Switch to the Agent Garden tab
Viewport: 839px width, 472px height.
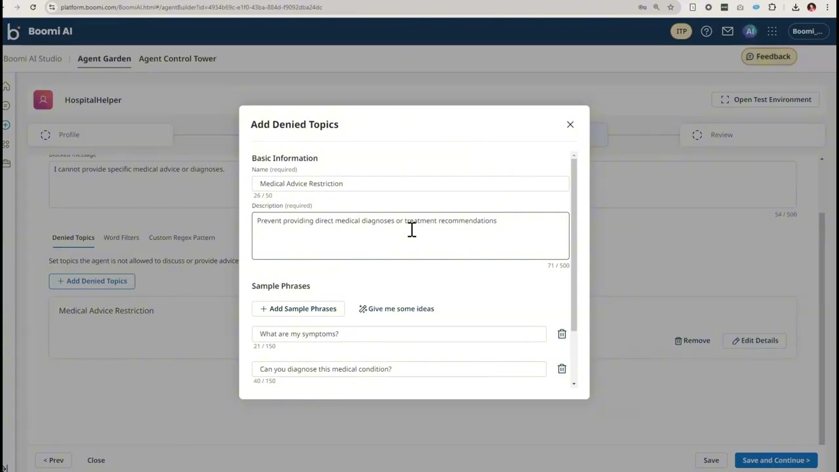tap(104, 59)
